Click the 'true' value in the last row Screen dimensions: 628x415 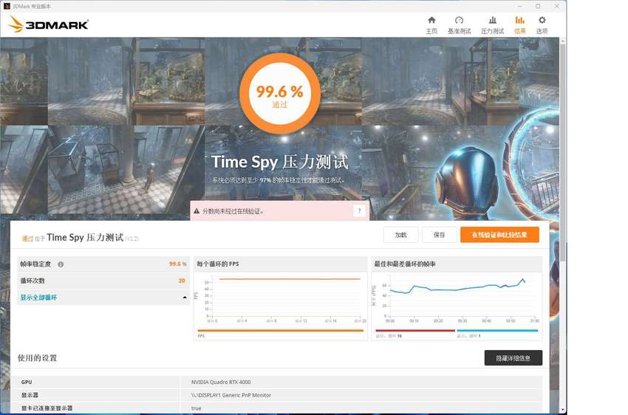click(x=197, y=408)
